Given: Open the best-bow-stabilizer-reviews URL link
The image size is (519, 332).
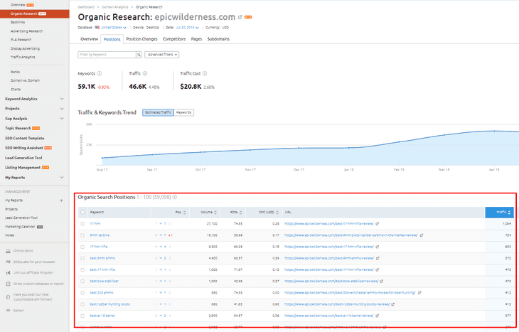Looking at the screenshot, I should point(331,282).
